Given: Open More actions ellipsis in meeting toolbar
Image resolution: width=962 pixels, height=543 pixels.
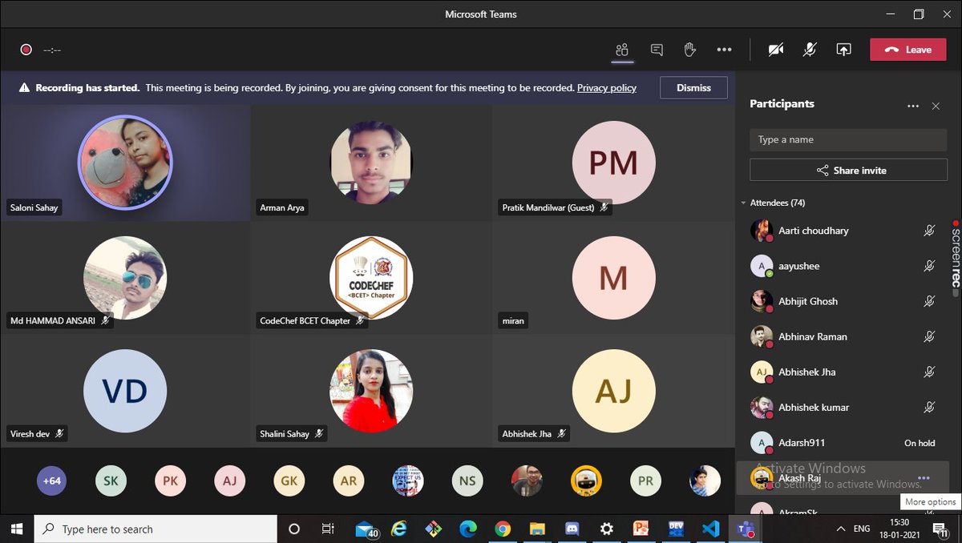Looking at the screenshot, I should point(724,50).
